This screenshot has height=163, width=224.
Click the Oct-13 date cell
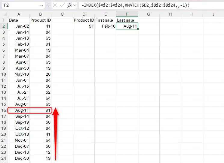(x=19, y=134)
